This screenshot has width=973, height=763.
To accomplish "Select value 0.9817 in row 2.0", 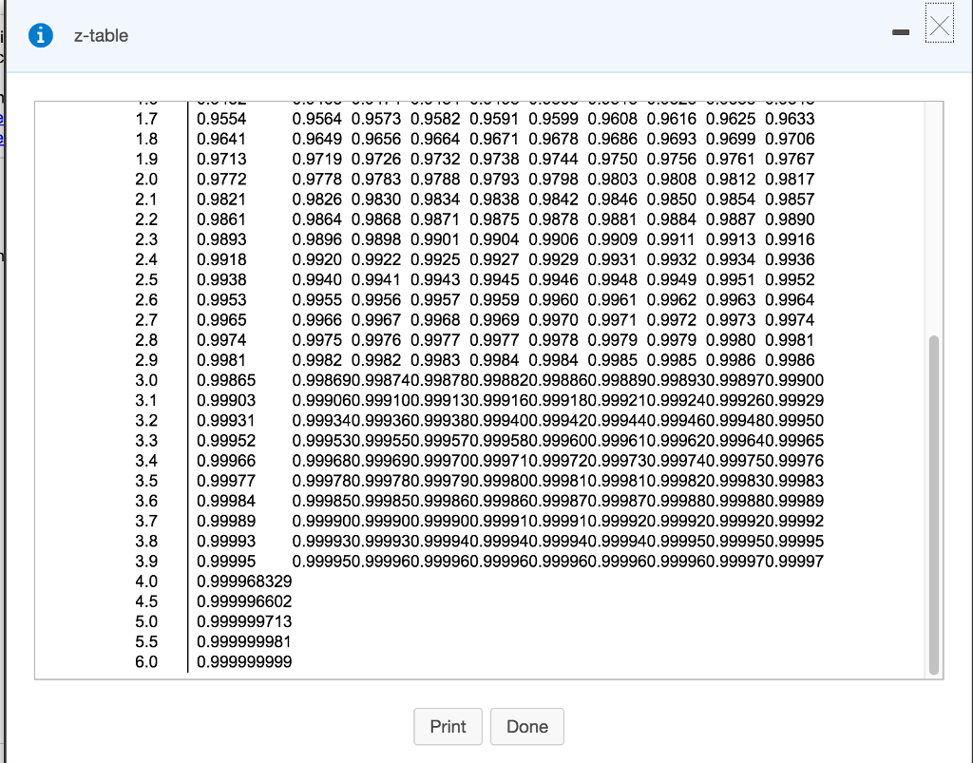I will click(790, 180).
